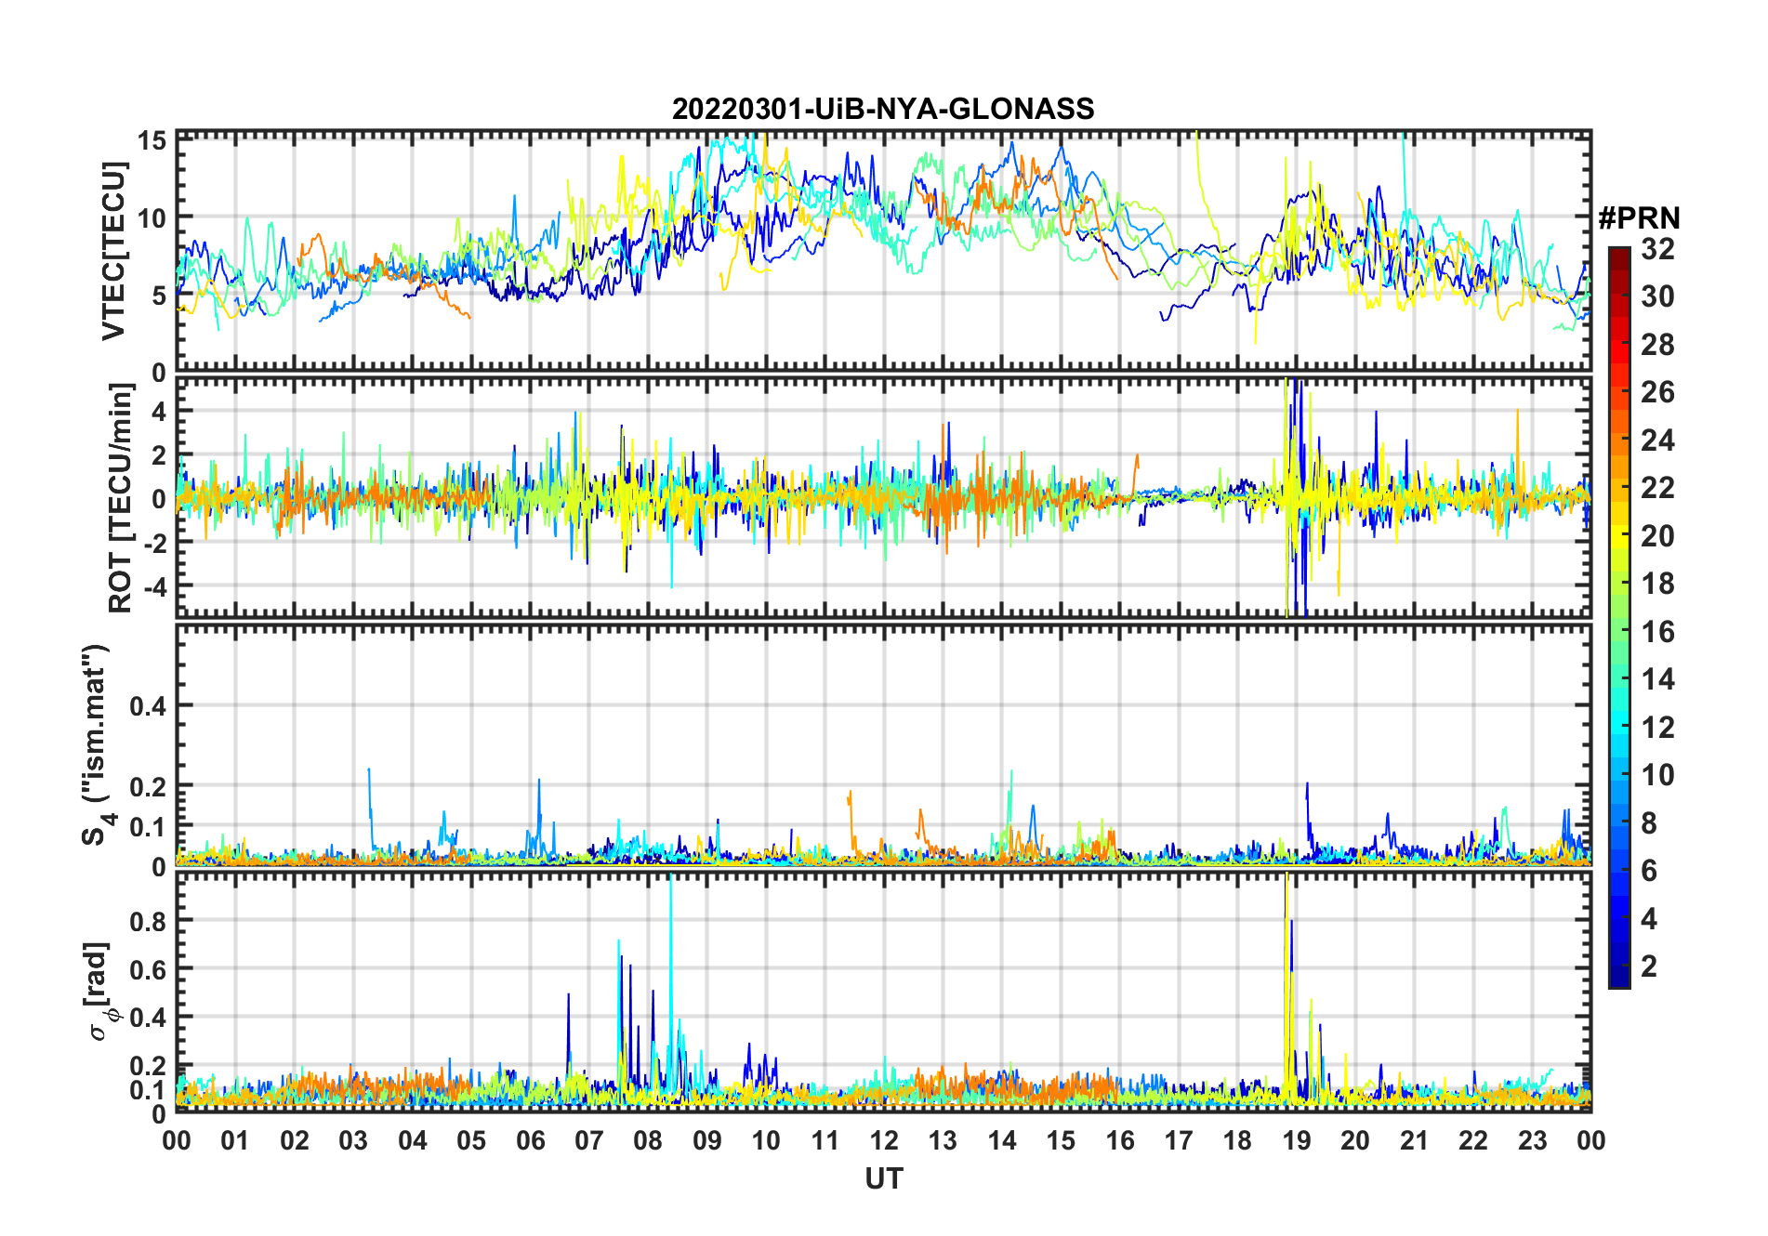
Task: Click the S4 ("ism.mat") y-axis label
Action: [x=97, y=744]
